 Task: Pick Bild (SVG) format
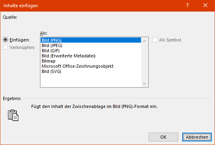(x=91, y=71)
